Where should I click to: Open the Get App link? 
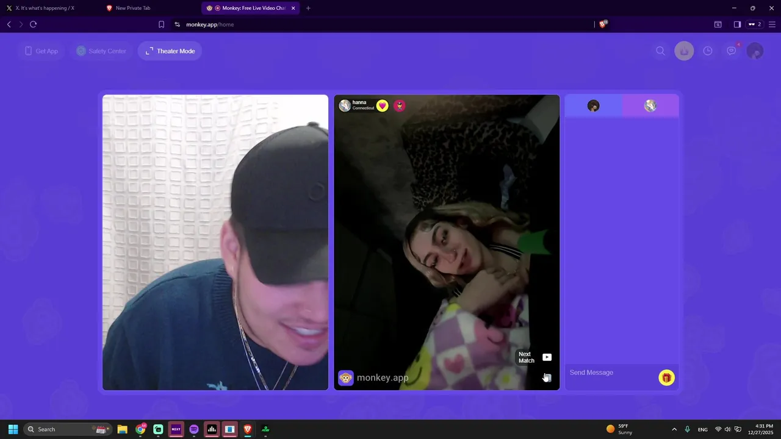pyautogui.click(x=41, y=51)
